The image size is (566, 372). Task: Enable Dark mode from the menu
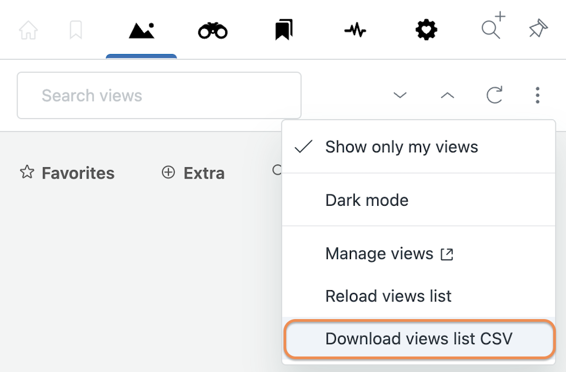click(x=366, y=200)
